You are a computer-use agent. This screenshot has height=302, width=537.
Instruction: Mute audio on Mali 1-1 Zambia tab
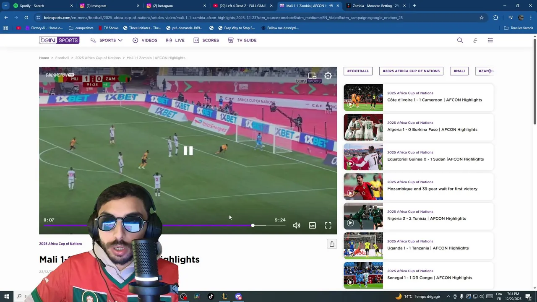pyautogui.click(x=331, y=6)
